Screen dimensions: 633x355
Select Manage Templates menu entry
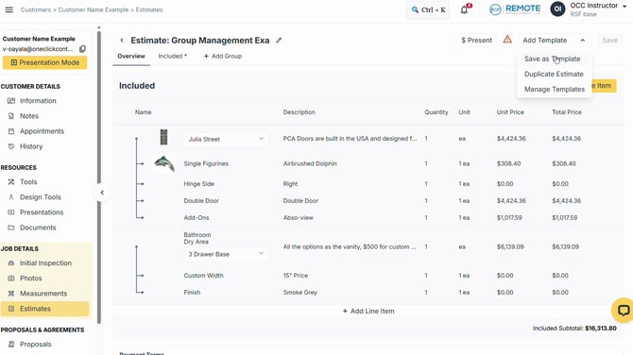pos(555,90)
